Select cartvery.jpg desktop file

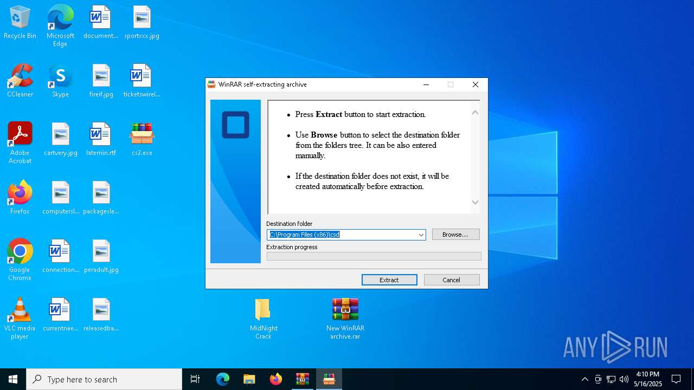pos(60,140)
